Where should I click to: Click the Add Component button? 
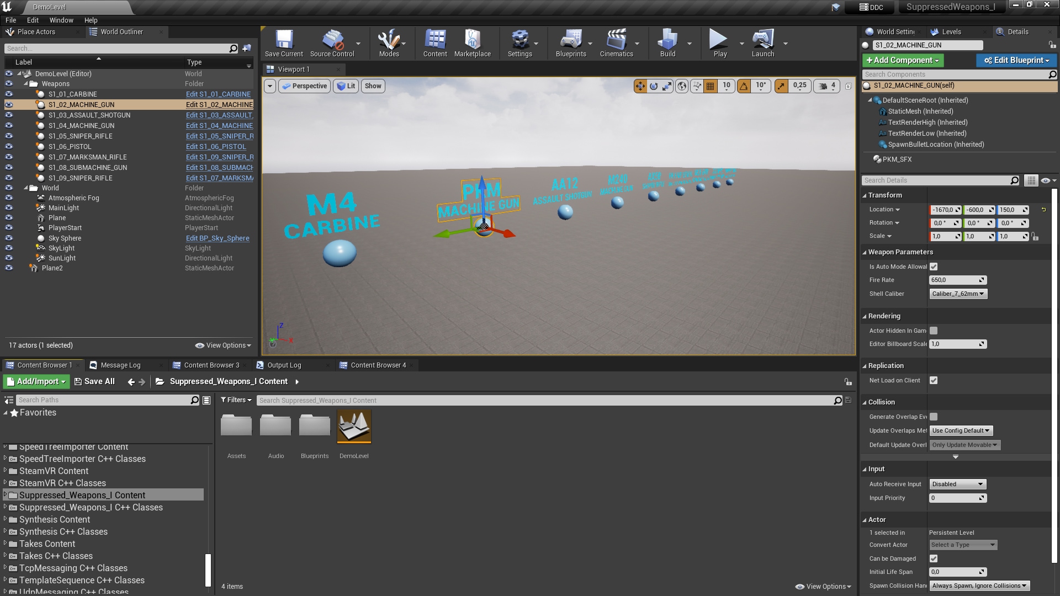point(903,60)
